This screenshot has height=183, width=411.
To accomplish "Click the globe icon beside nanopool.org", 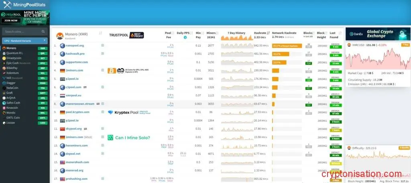I will coord(62,46).
